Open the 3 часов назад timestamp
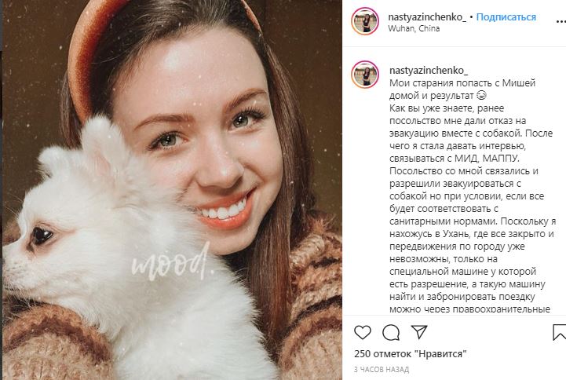The height and width of the screenshot is (380, 566). [x=382, y=370]
